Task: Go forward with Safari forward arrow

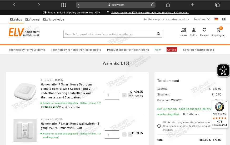Action: tap(39, 5)
